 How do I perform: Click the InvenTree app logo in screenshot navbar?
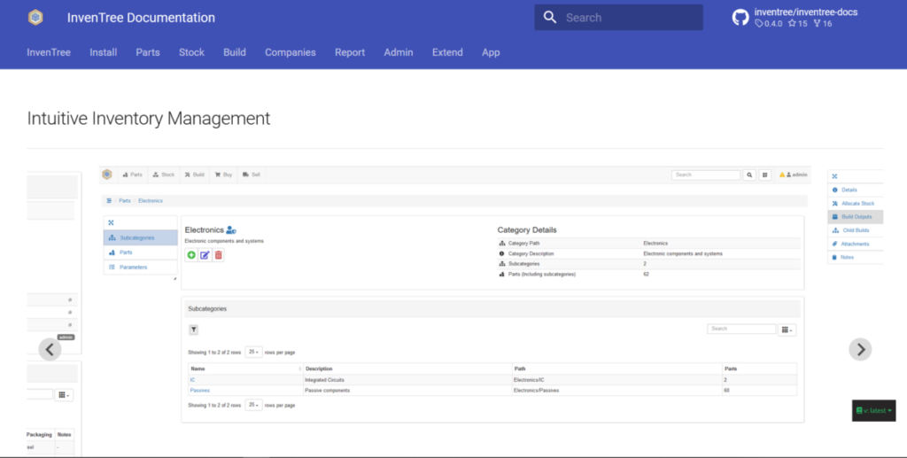tap(107, 175)
